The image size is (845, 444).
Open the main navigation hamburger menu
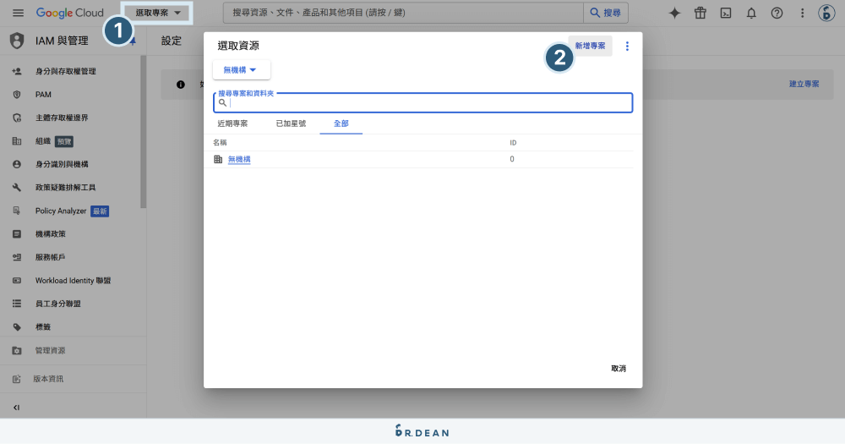click(x=18, y=13)
